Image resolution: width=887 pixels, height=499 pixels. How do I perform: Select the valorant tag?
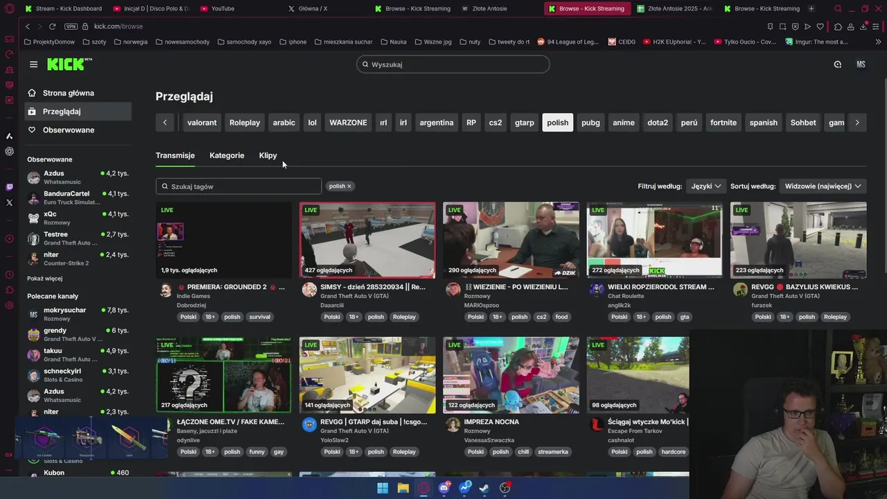point(202,123)
